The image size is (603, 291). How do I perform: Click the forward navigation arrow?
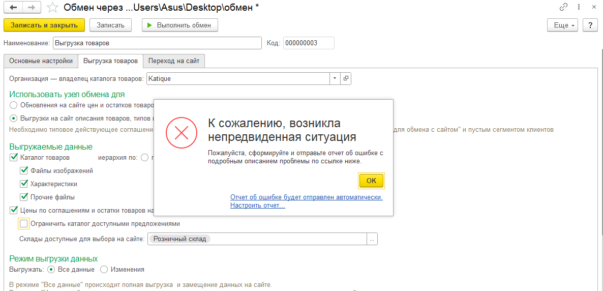[31, 8]
